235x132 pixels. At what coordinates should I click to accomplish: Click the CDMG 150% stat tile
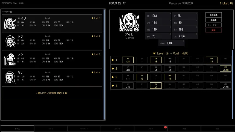point(171,43)
